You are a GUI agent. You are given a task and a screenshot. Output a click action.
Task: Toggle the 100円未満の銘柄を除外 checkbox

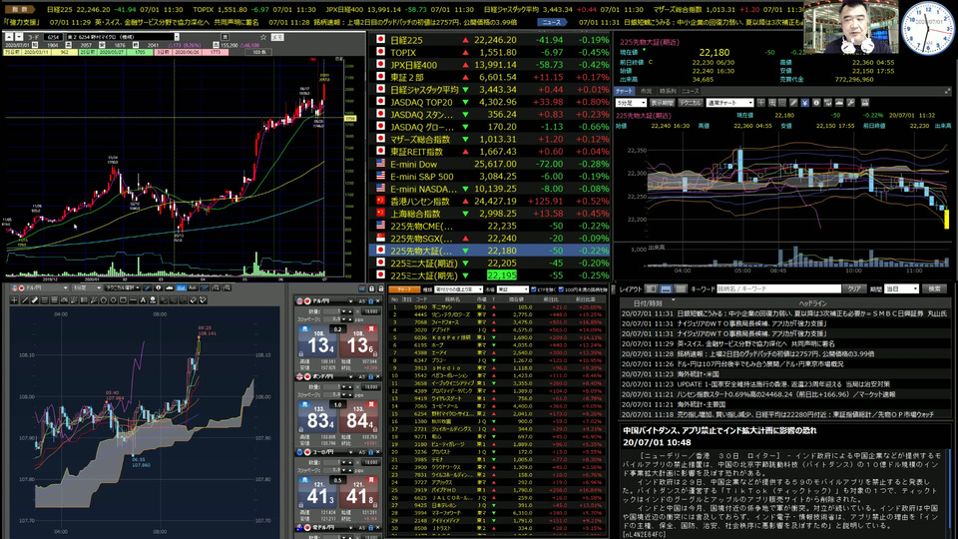point(562,289)
